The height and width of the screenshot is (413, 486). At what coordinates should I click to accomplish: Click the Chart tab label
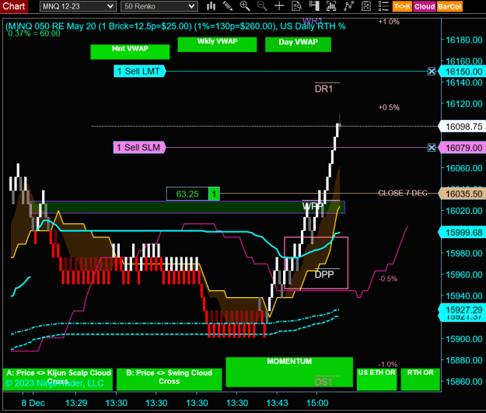click(x=14, y=6)
